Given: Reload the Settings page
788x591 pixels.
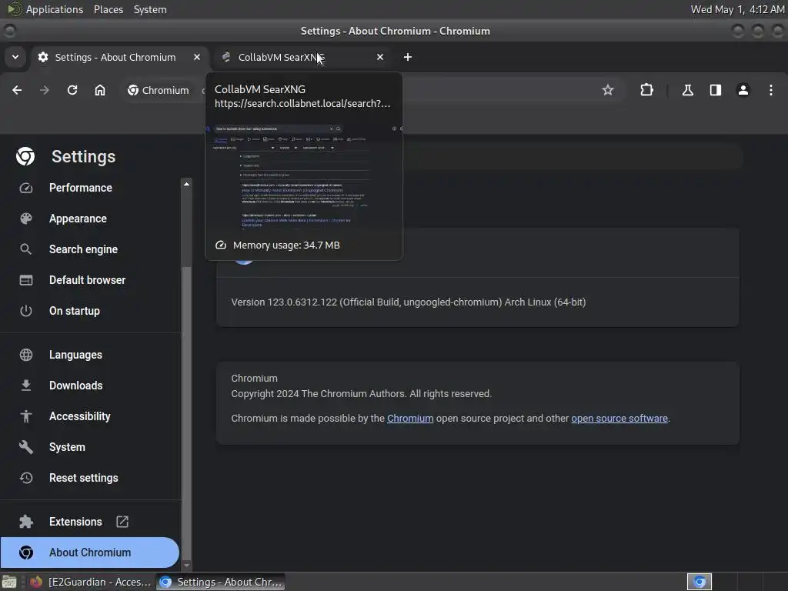Looking at the screenshot, I should pos(72,90).
